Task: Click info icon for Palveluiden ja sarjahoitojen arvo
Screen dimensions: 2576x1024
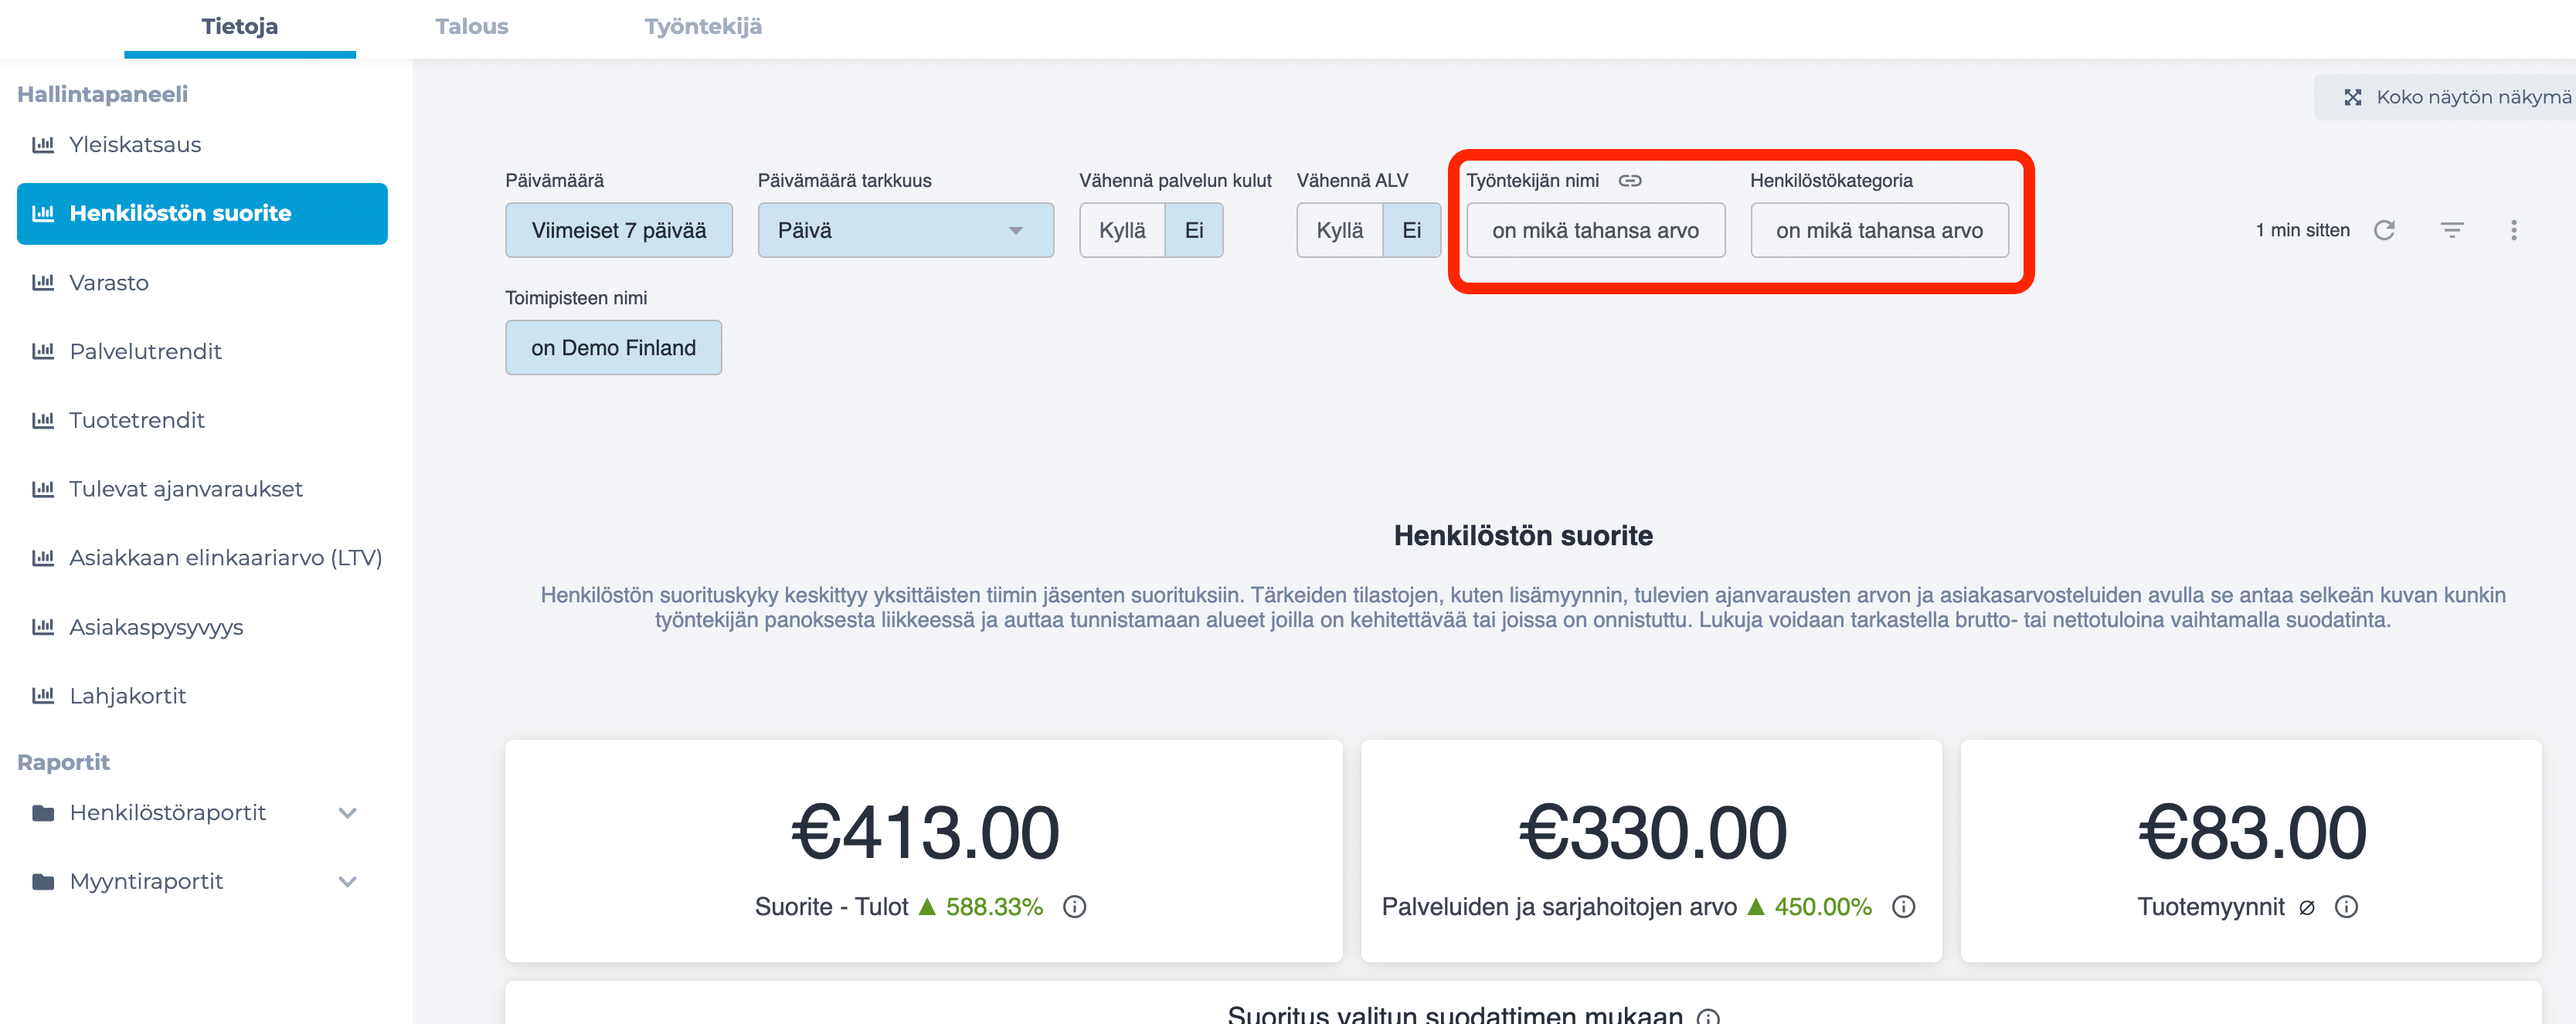Action: (1903, 907)
